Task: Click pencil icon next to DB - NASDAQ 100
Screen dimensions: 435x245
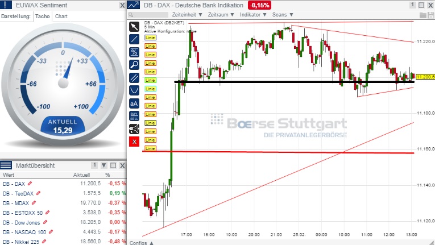Action: point(51,232)
